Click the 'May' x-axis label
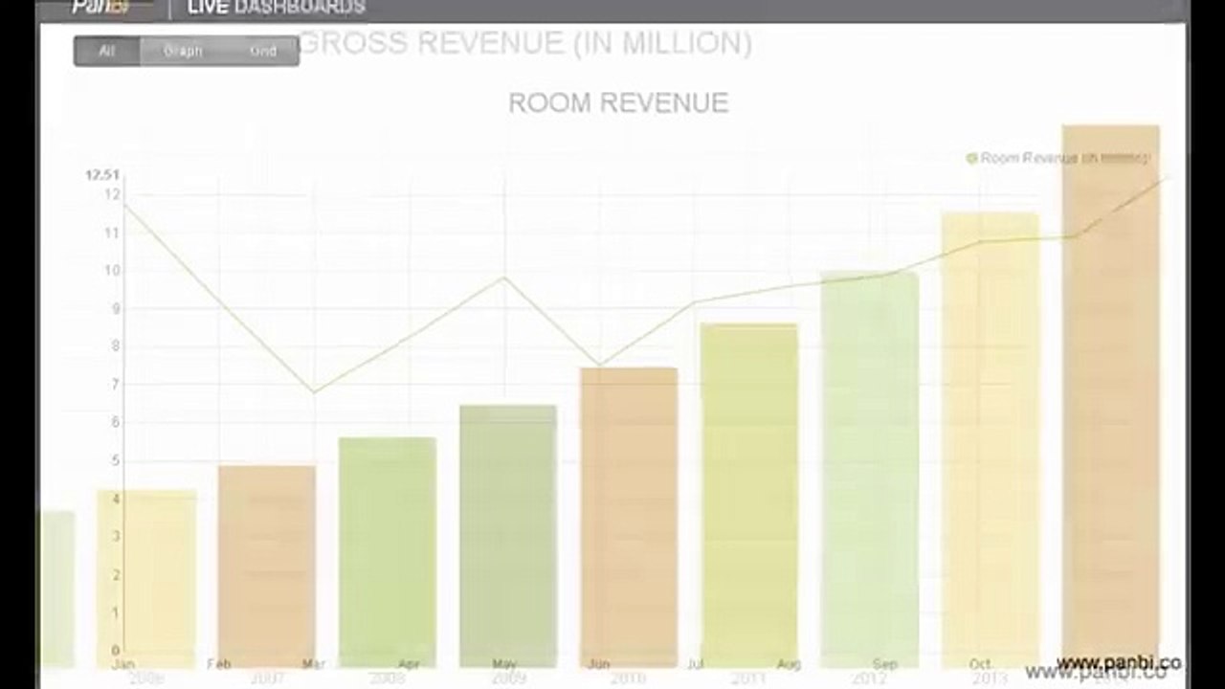The width and height of the screenshot is (1225, 689). point(504,663)
